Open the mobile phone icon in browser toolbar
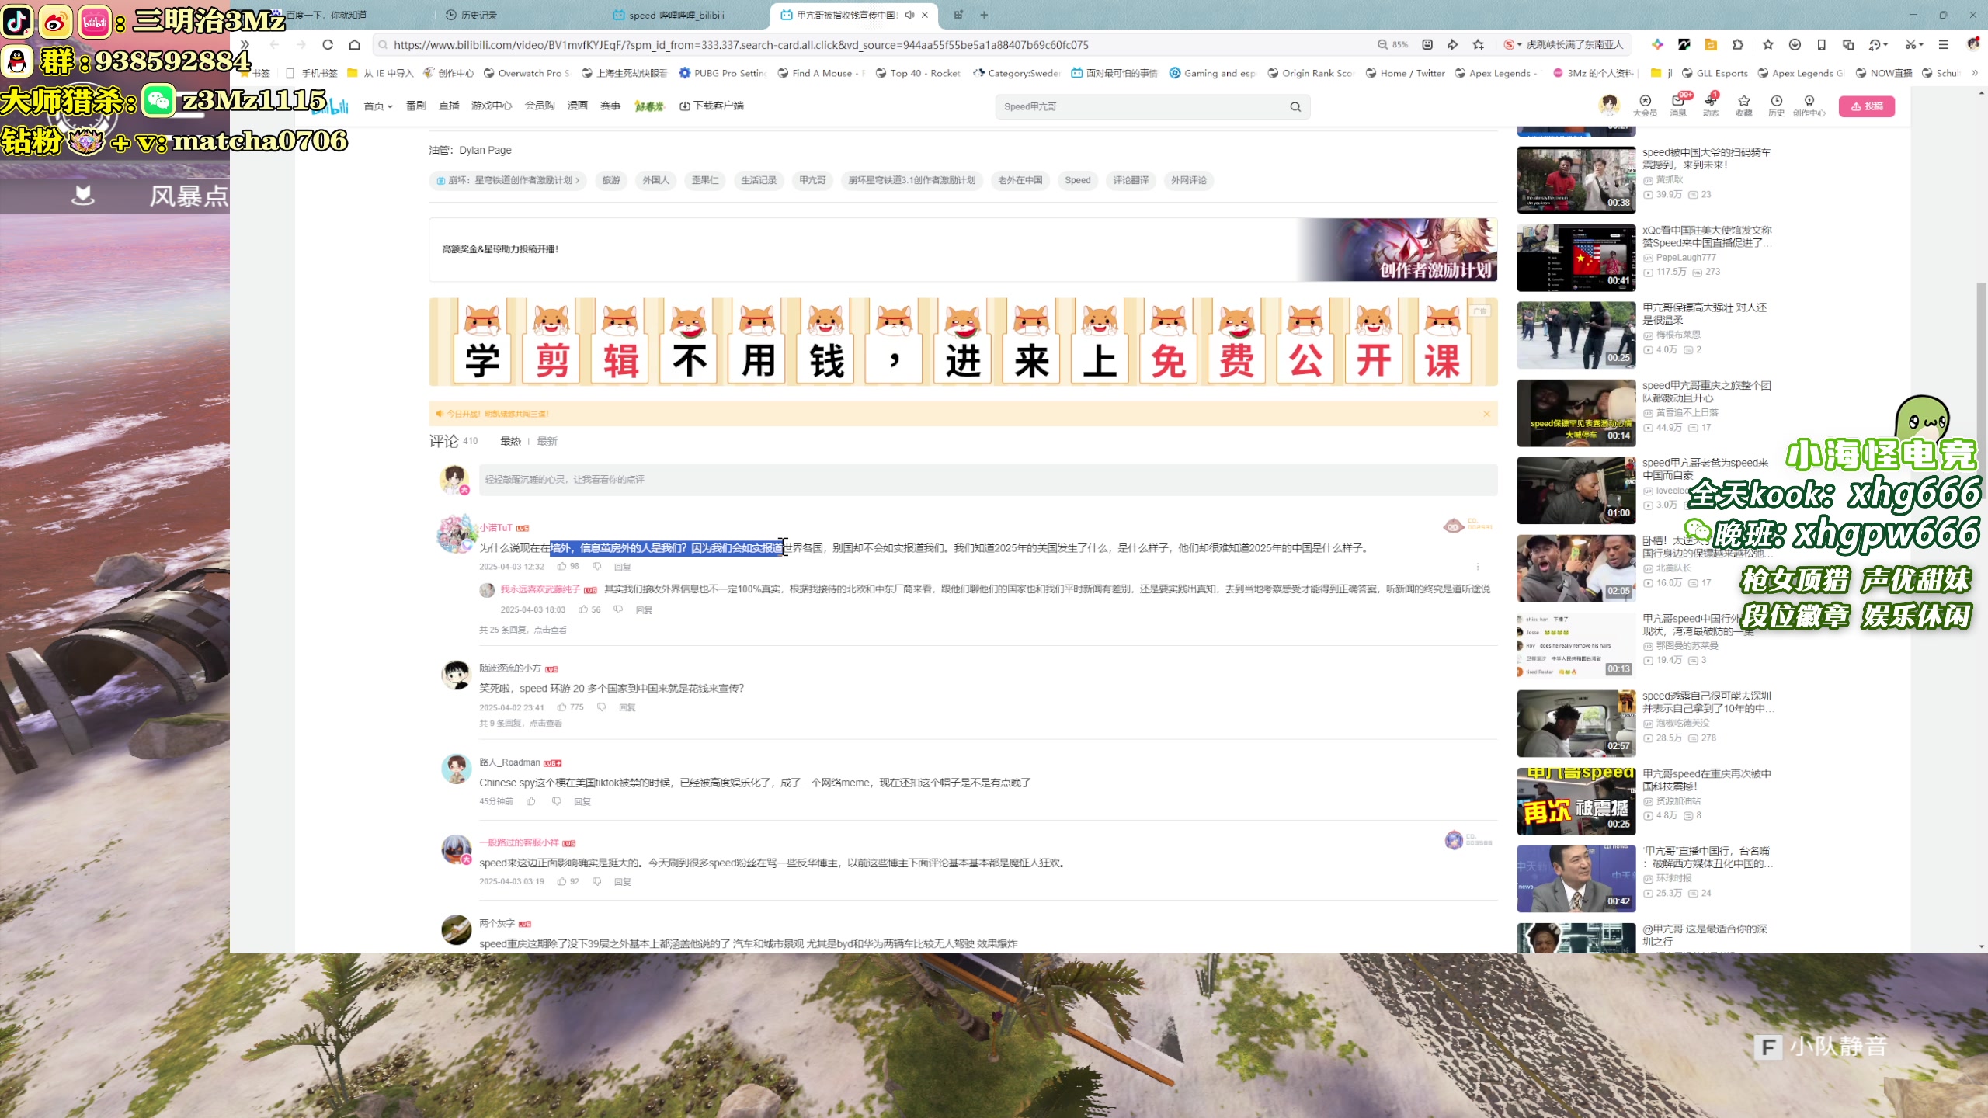This screenshot has width=1988, height=1118. [x=1821, y=45]
